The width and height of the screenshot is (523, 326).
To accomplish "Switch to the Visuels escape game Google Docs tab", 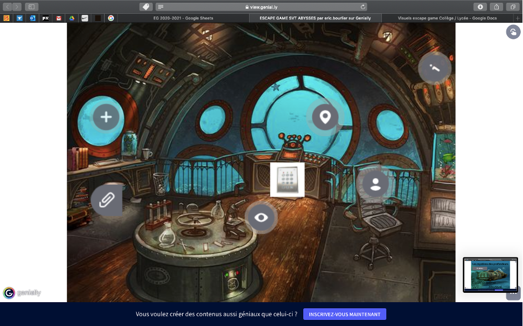I will tap(447, 18).
